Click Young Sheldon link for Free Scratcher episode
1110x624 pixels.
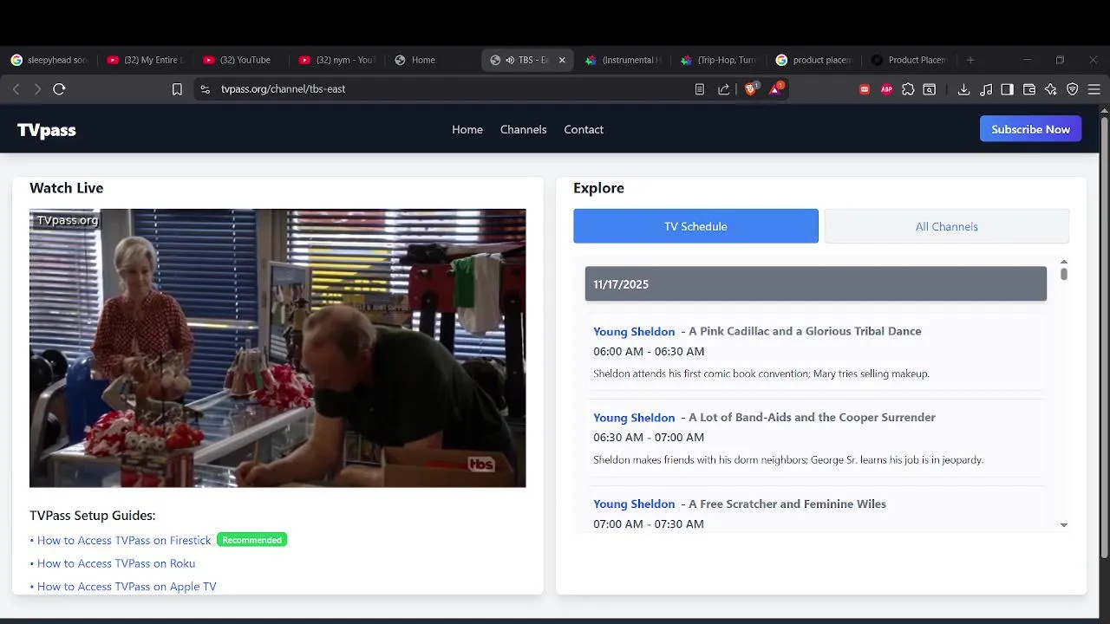[634, 504]
